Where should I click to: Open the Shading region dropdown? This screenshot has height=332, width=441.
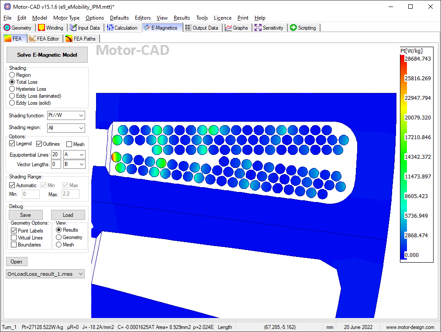81,128
